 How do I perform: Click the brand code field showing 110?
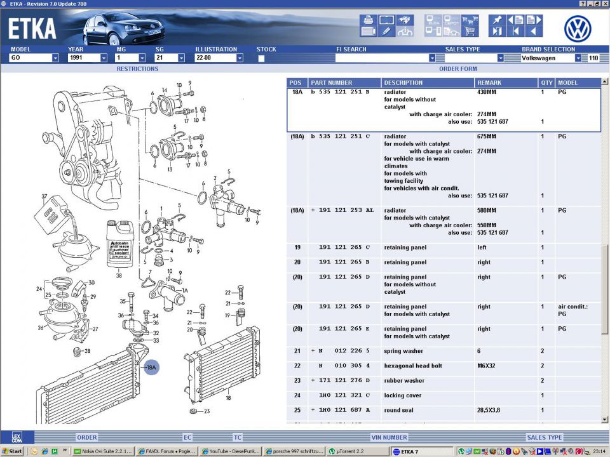[x=593, y=58]
